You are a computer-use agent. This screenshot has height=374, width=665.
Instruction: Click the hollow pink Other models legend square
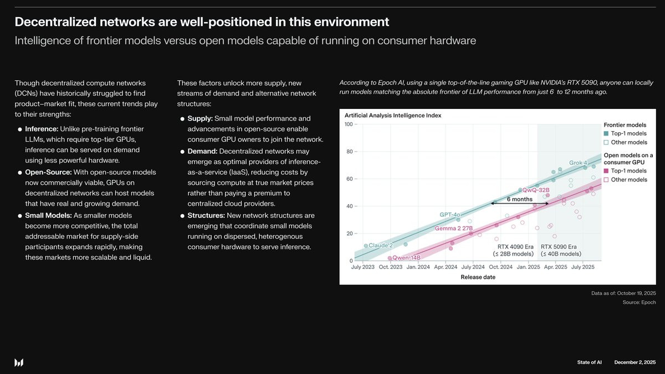(x=606, y=180)
